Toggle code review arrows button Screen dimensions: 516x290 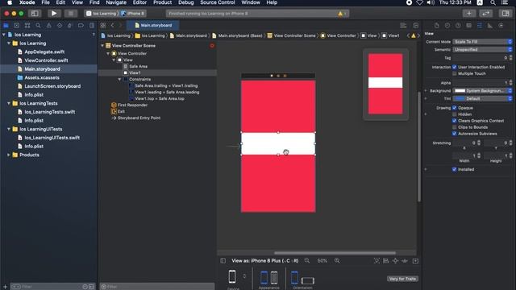[x=485, y=14]
